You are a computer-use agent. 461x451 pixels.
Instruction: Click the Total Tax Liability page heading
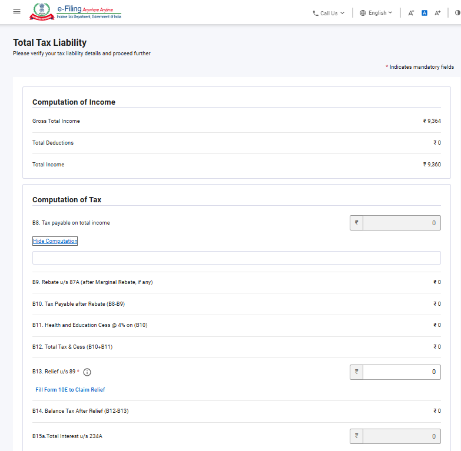[50, 42]
